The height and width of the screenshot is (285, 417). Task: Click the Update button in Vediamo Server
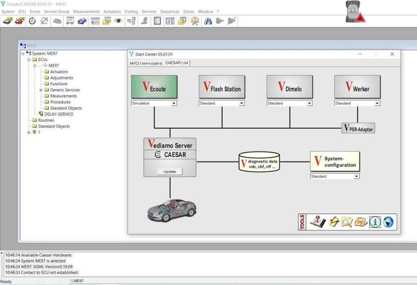(170, 172)
